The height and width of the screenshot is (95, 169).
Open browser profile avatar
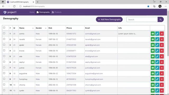[x=160, y=6]
